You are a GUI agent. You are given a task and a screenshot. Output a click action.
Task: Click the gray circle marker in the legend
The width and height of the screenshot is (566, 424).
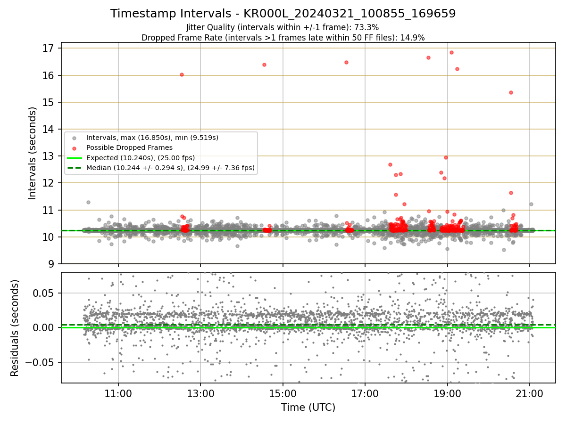click(x=75, y=138)
